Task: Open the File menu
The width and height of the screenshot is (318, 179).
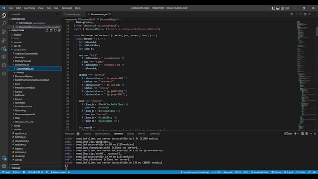Action: click(11, 8)
